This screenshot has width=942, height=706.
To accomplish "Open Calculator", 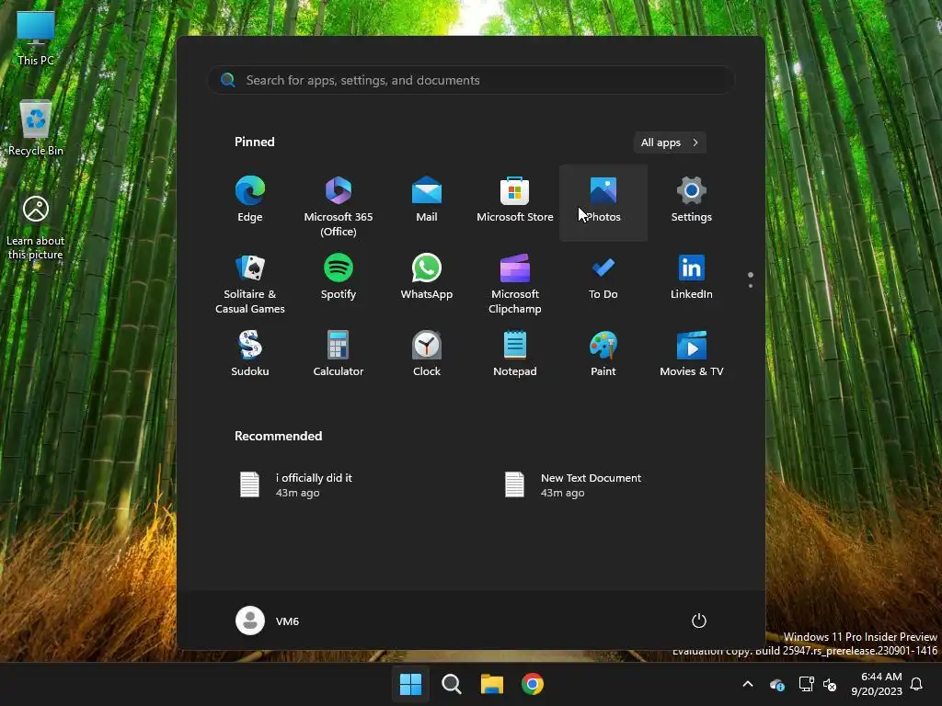I will tap(339, 356).
